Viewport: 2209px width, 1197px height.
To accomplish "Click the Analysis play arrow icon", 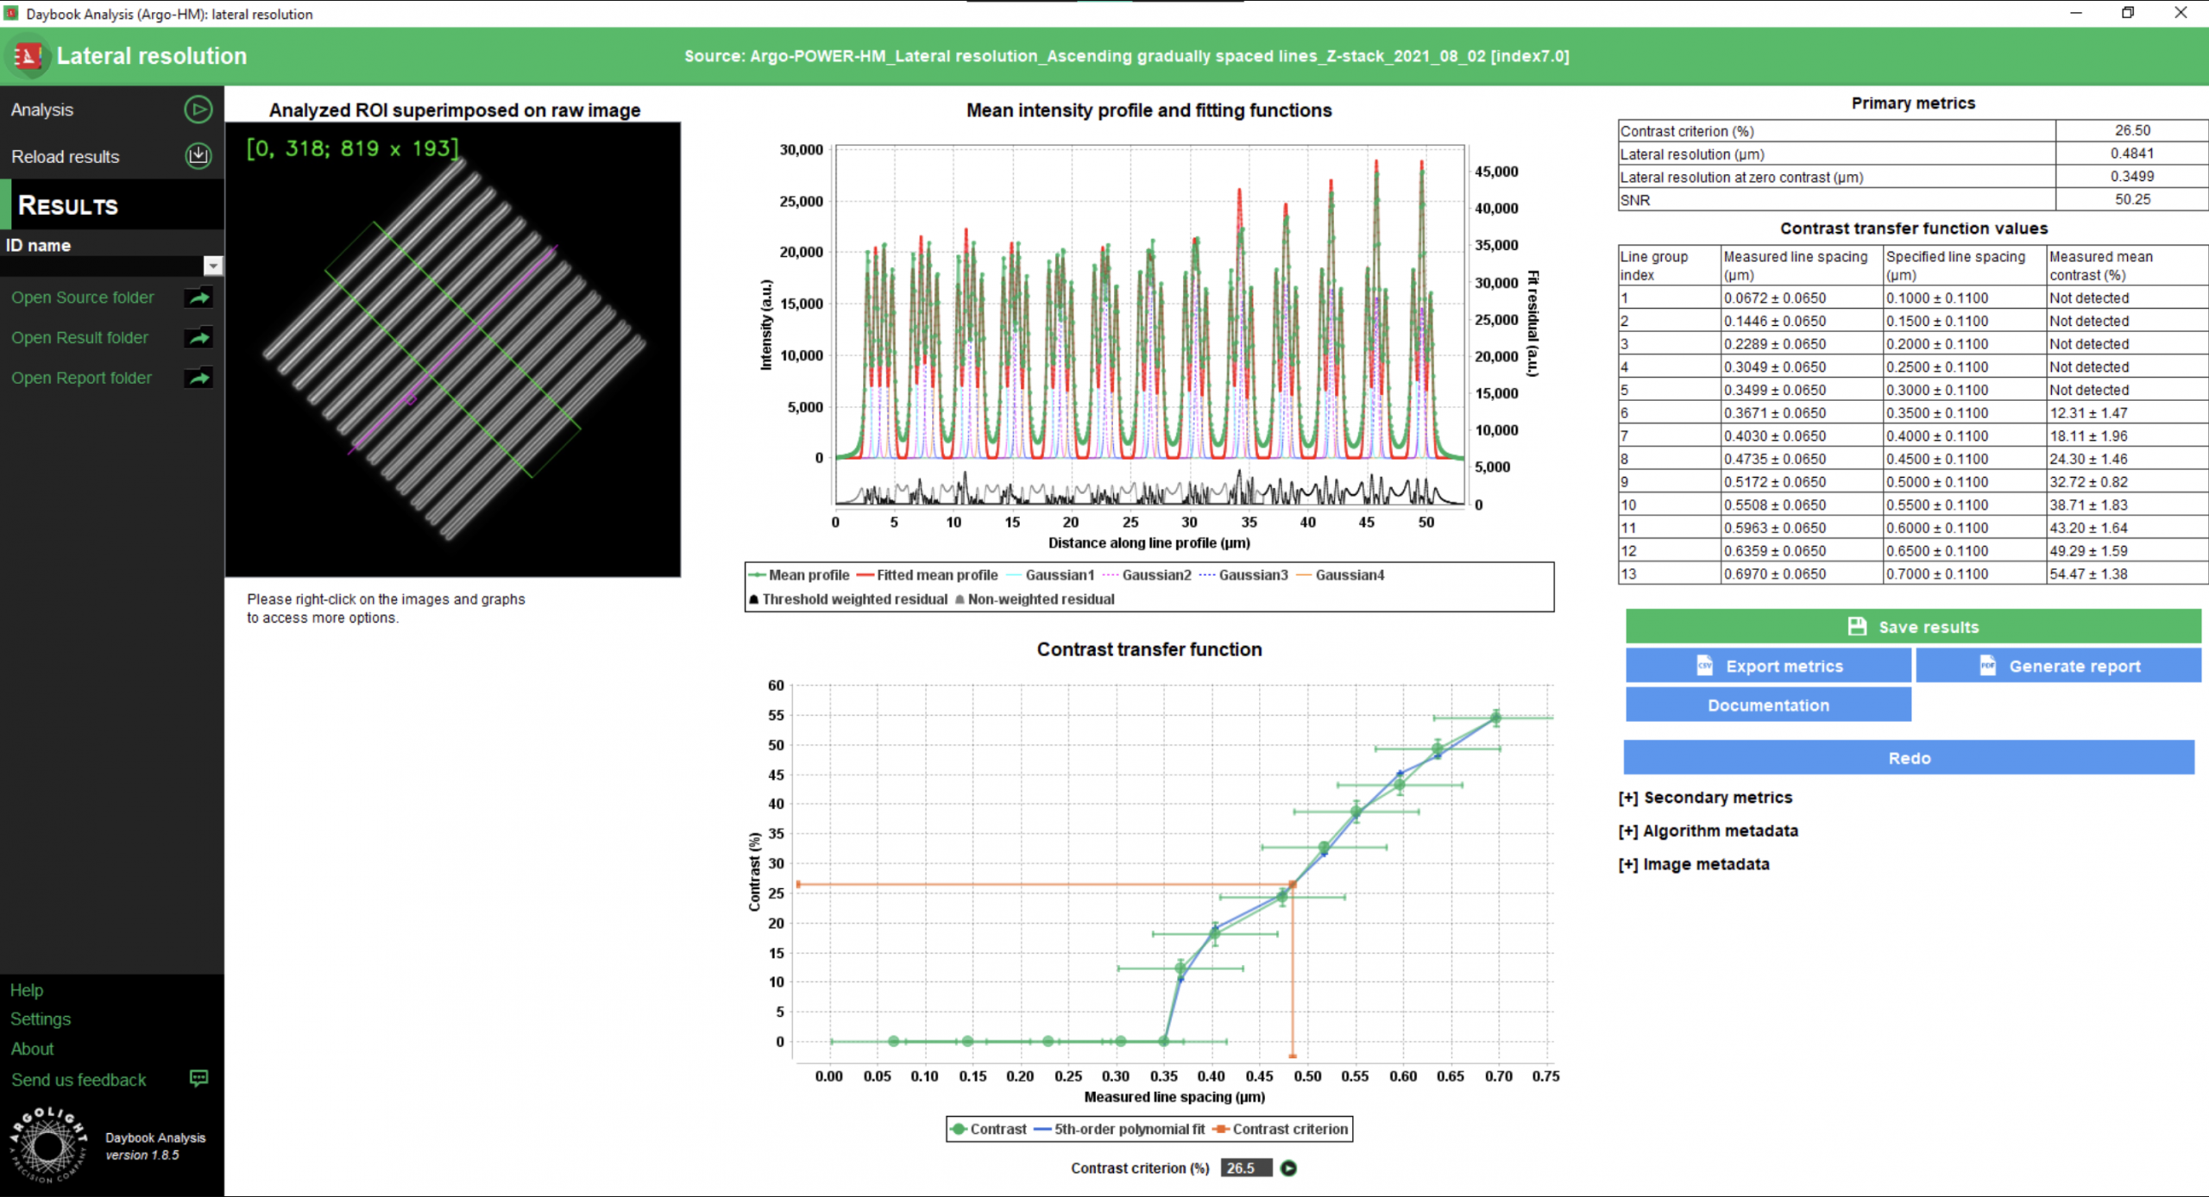I will click(x=198, y=110).
